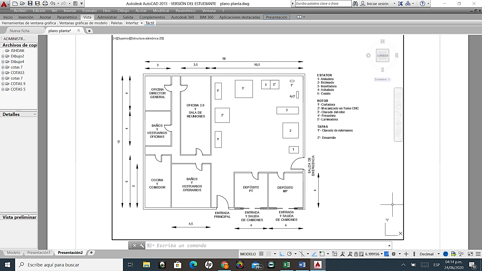Click the Save As icon
482x271 pixels.
(x=38, y=4)
